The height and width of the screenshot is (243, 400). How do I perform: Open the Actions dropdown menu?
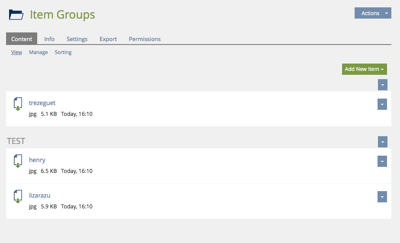(373, 13)
